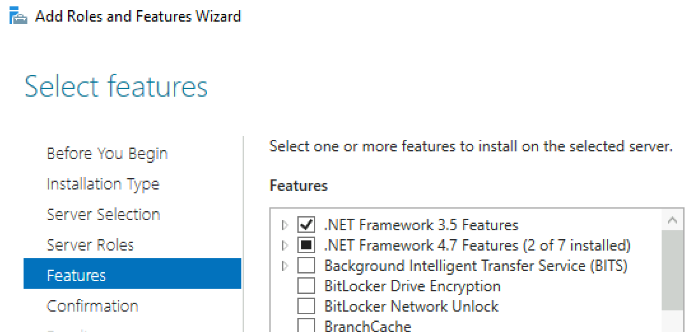Uncheck .NET Framework 3.5 Features checkbox

click(x=306, y=225)
